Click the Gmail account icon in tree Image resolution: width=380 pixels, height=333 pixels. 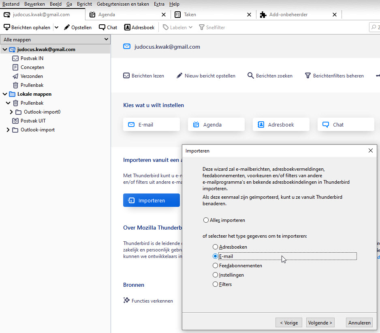point(12,49)
